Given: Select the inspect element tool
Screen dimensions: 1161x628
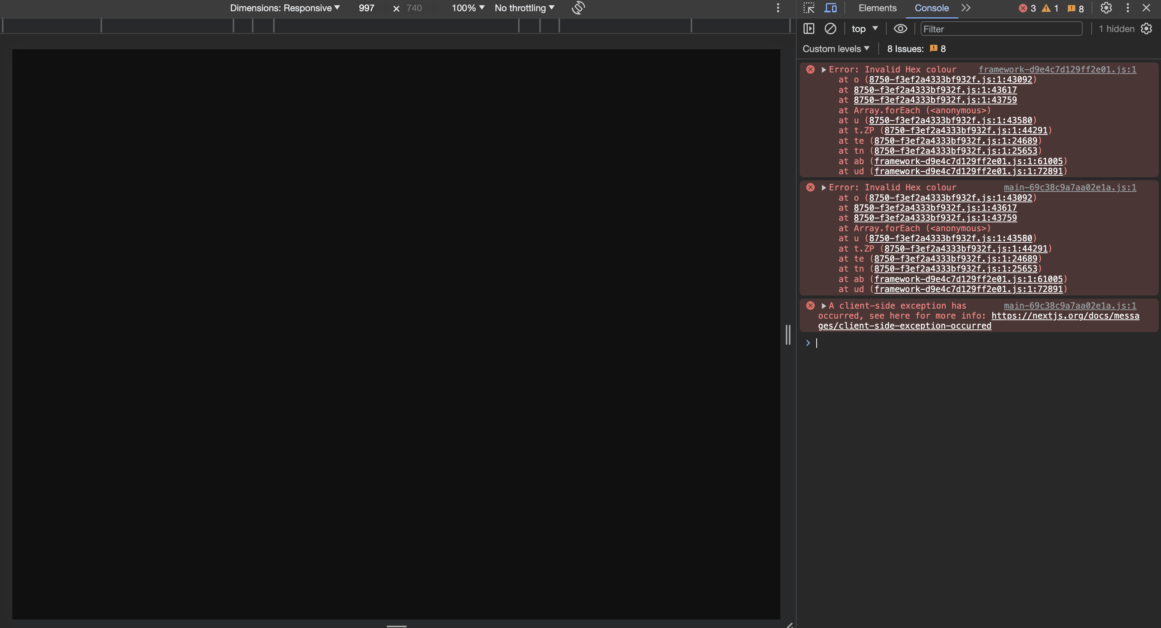Looking at the screenshot, I should (809, 8).
